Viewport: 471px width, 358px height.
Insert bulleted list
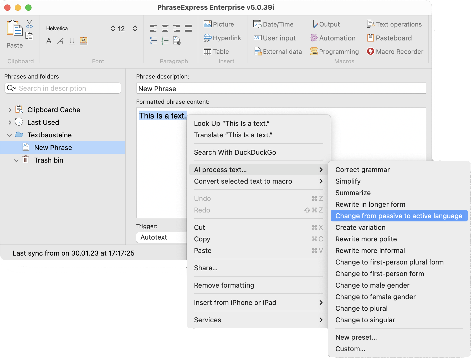click(x=153, y=40)
